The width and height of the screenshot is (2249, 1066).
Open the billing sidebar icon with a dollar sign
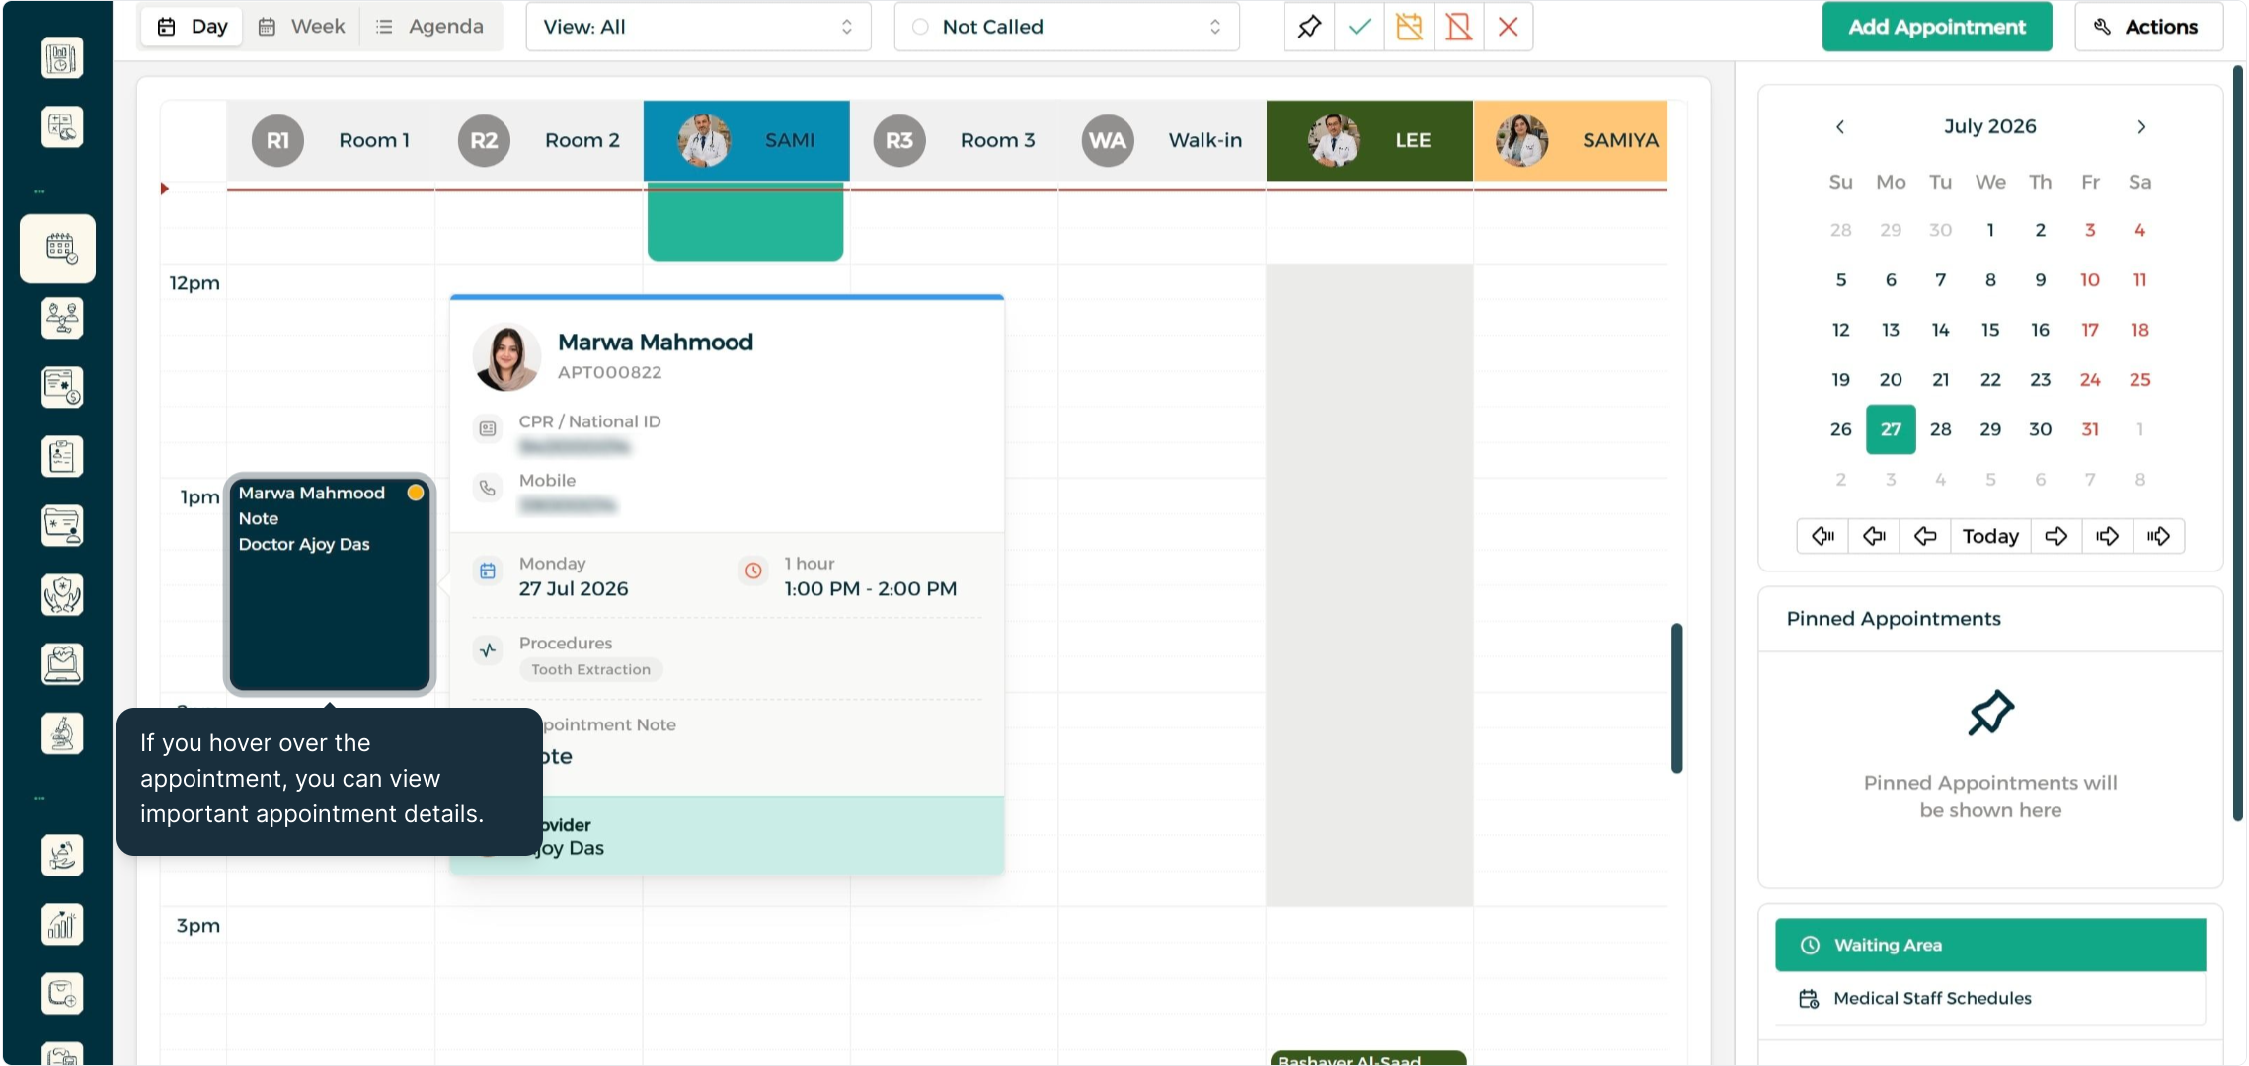pos(62,388)
